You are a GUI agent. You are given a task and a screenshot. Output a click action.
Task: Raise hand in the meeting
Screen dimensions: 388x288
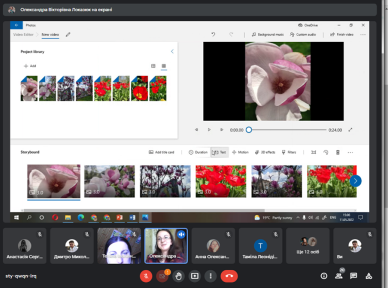(179, 276)
